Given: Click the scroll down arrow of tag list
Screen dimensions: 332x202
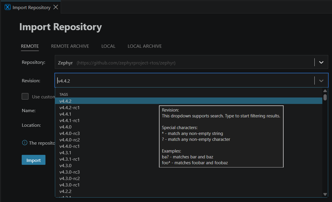Looking at the screenshot, I should tap(325, 194).
